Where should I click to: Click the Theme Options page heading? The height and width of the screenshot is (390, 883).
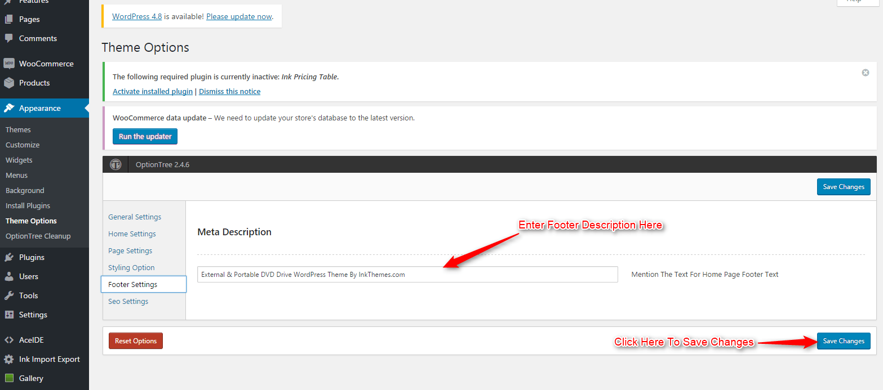[x=145, y=48]
